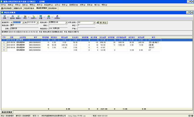Click the -1453.00 cost cell
Screen dimensions: 194x117
(x=121, y=45)
